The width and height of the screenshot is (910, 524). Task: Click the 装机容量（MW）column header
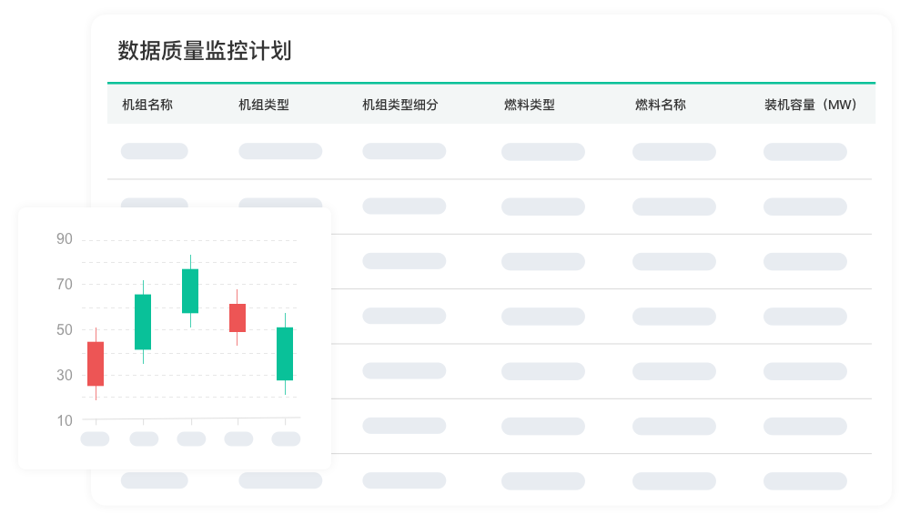tap(811, 105)
